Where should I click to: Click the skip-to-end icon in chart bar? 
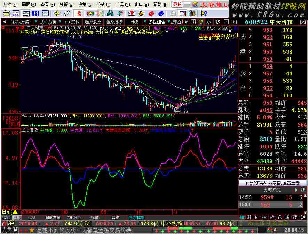point(234,22)
